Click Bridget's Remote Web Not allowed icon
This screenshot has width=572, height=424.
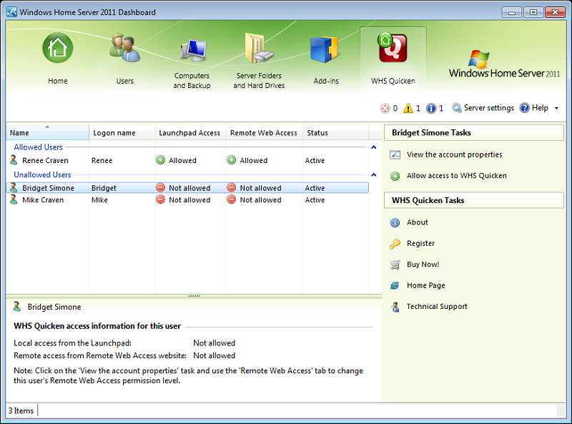click(x=231, y=187)
